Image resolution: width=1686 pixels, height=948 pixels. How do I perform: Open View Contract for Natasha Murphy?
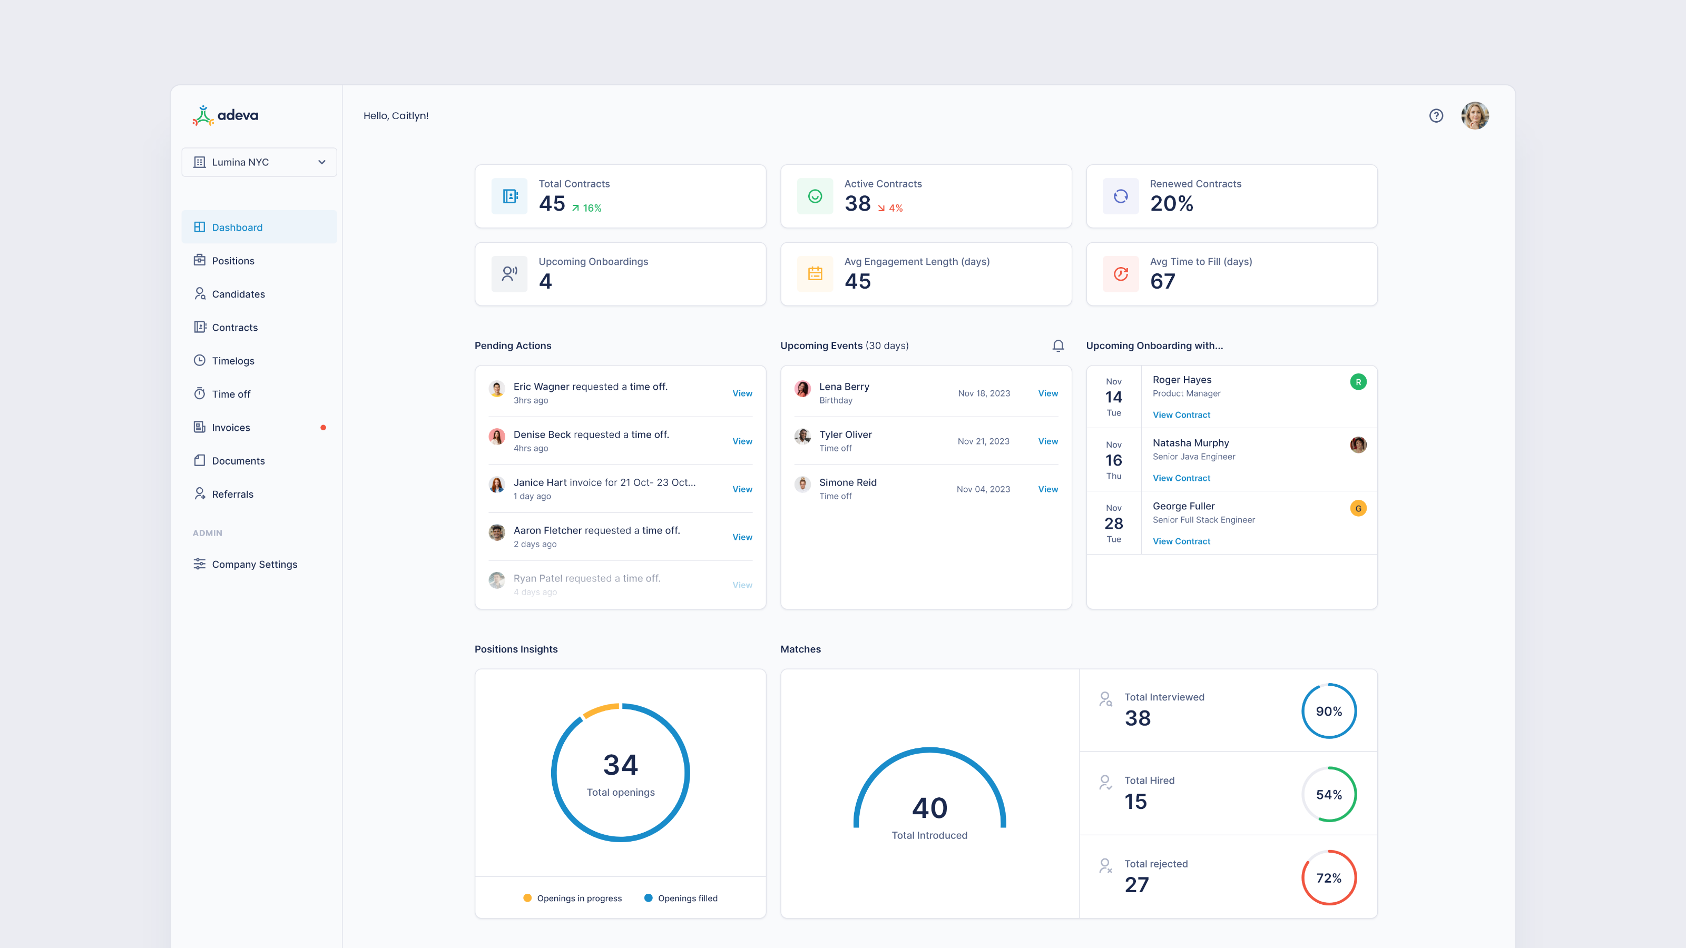pos(1181,478)
